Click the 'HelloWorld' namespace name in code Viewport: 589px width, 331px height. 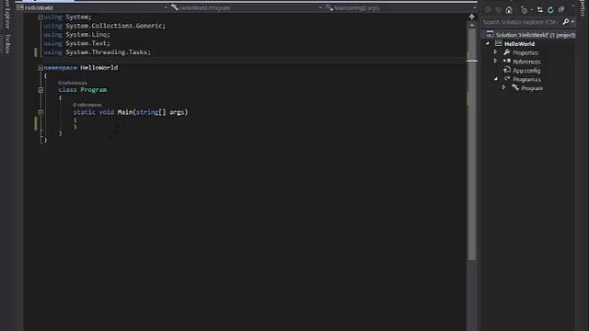coord(99,68)
